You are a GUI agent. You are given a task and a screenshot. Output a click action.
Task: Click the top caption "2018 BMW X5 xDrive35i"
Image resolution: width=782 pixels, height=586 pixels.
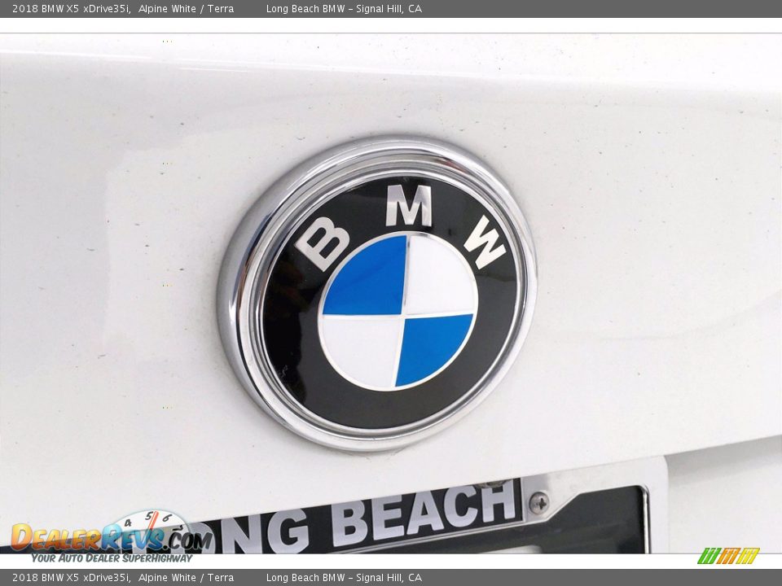(x=72, y=8)
